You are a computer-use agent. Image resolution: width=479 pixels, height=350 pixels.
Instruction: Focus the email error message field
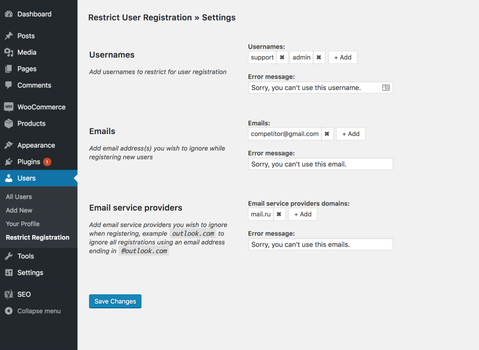point(320,164)
